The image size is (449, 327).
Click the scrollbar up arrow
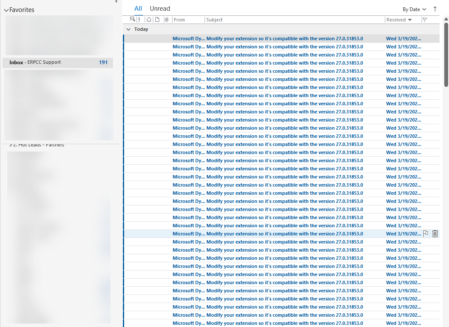coord(446,19)
